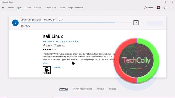The height and width of the screenshot is (98, 175).
Task: Open Security > PC Protection category
Action: coord(67,41)
